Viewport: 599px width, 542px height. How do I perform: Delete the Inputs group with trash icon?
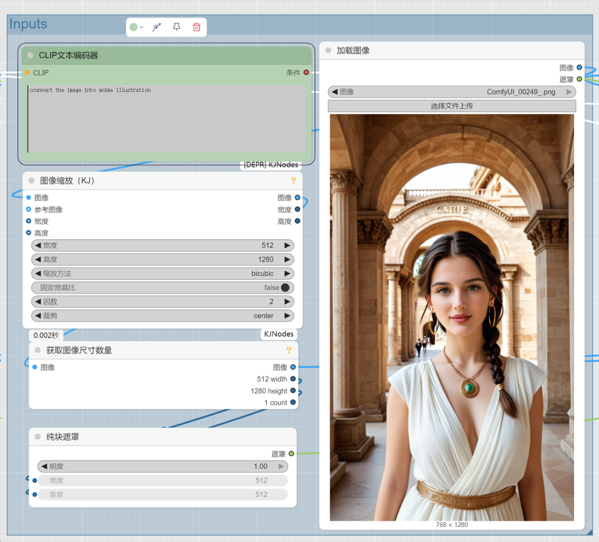tap(196, 27)
